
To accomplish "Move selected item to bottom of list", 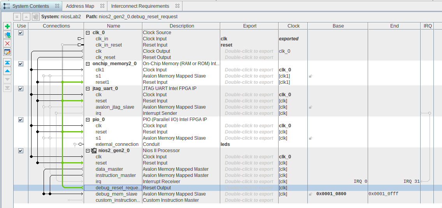I will (x=8, y=88).
